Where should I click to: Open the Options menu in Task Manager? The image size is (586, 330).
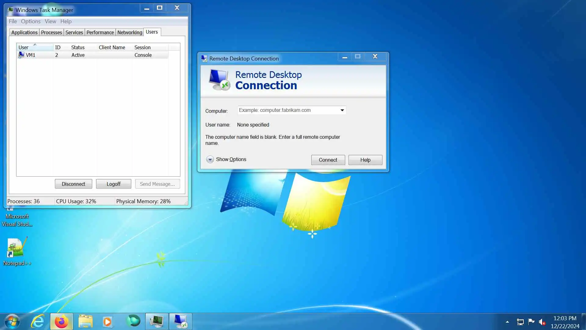pos(31,21)
